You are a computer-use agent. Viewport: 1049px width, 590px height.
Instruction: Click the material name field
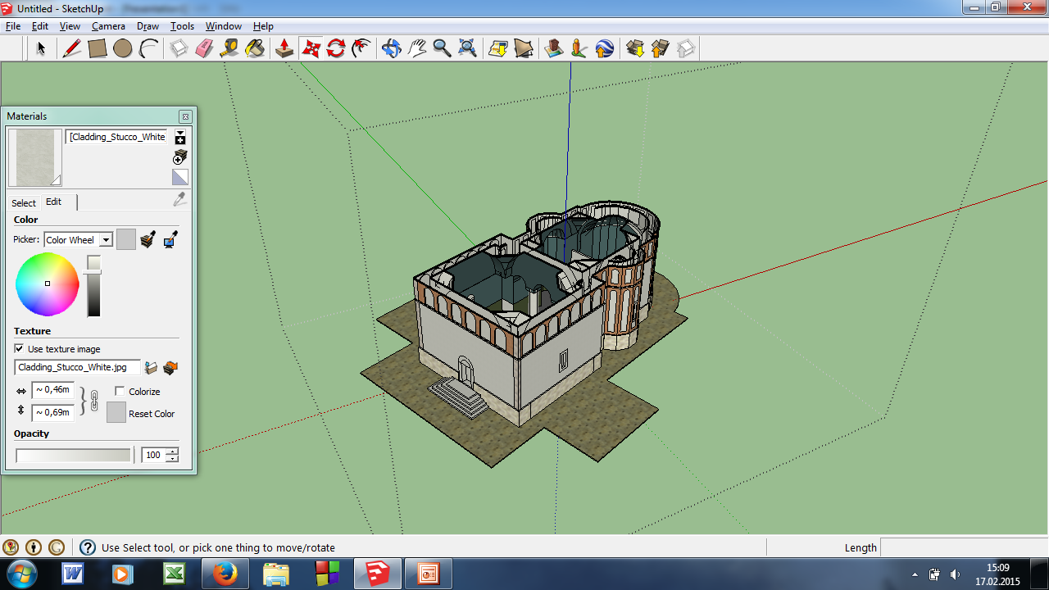(x=117, y=137)
